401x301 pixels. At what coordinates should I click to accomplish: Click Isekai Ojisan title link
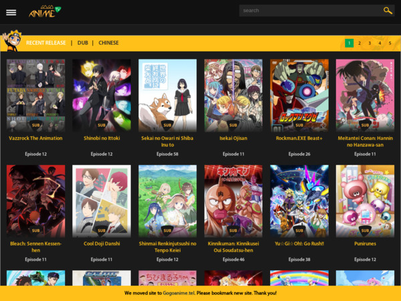(233, 138)
